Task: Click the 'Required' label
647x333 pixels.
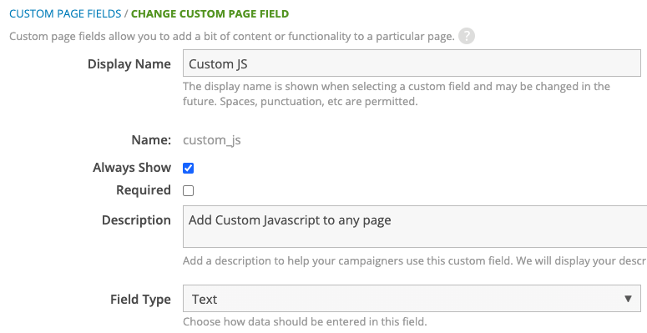Action: (x=144, y=190)
